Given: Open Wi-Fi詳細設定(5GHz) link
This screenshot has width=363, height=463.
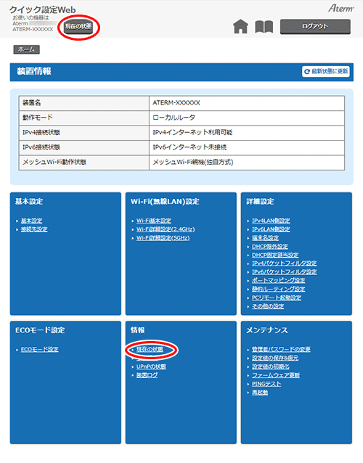Looking at the screenshot, I should (163, 238).
